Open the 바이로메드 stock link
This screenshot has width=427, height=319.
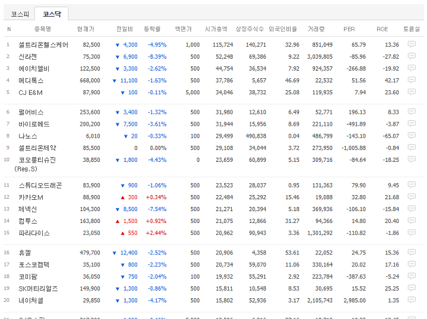point(34,124)
